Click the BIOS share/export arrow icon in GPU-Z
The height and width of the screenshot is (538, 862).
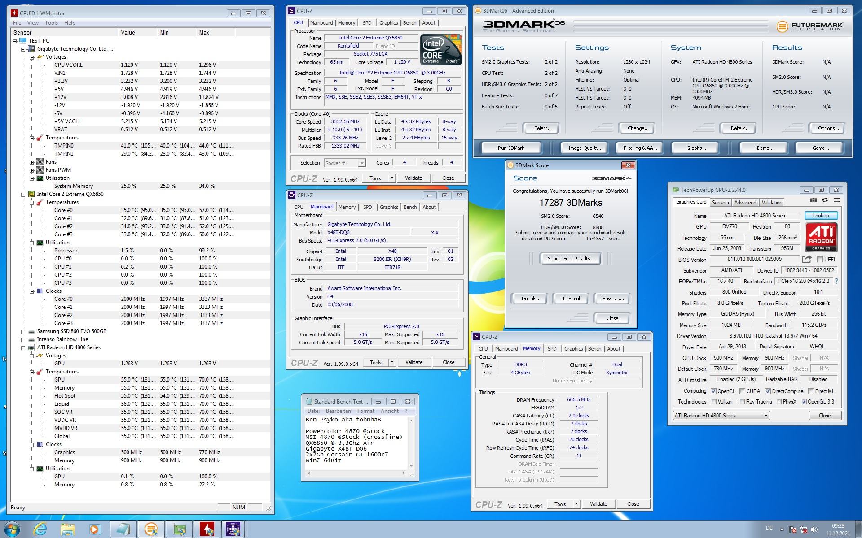[807, 259]
